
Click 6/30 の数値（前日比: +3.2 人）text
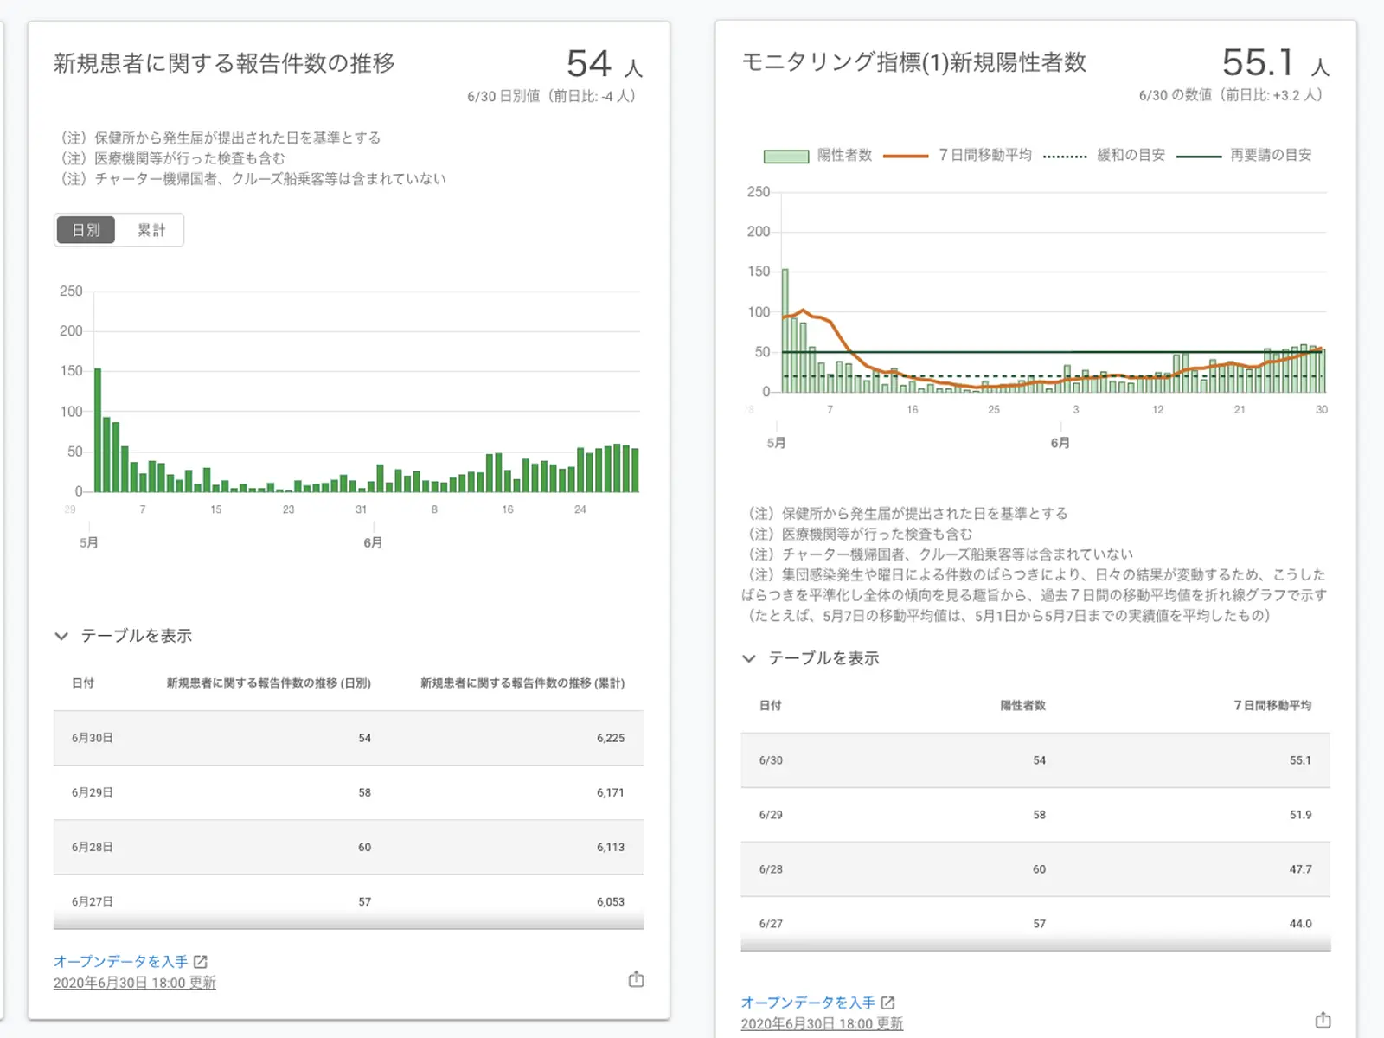click(1231, 95)
